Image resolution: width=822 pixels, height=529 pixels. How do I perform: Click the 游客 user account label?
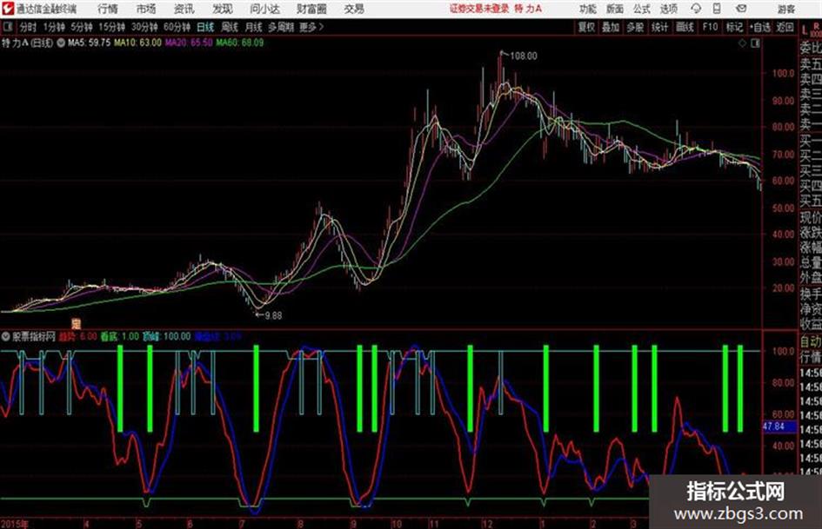click(785, 9)
